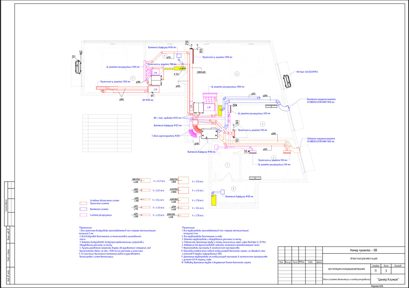Click note 10 about 'дренажных трубок'
The width and height of the screenshot is (409, 288).
[x=217, y=263]
